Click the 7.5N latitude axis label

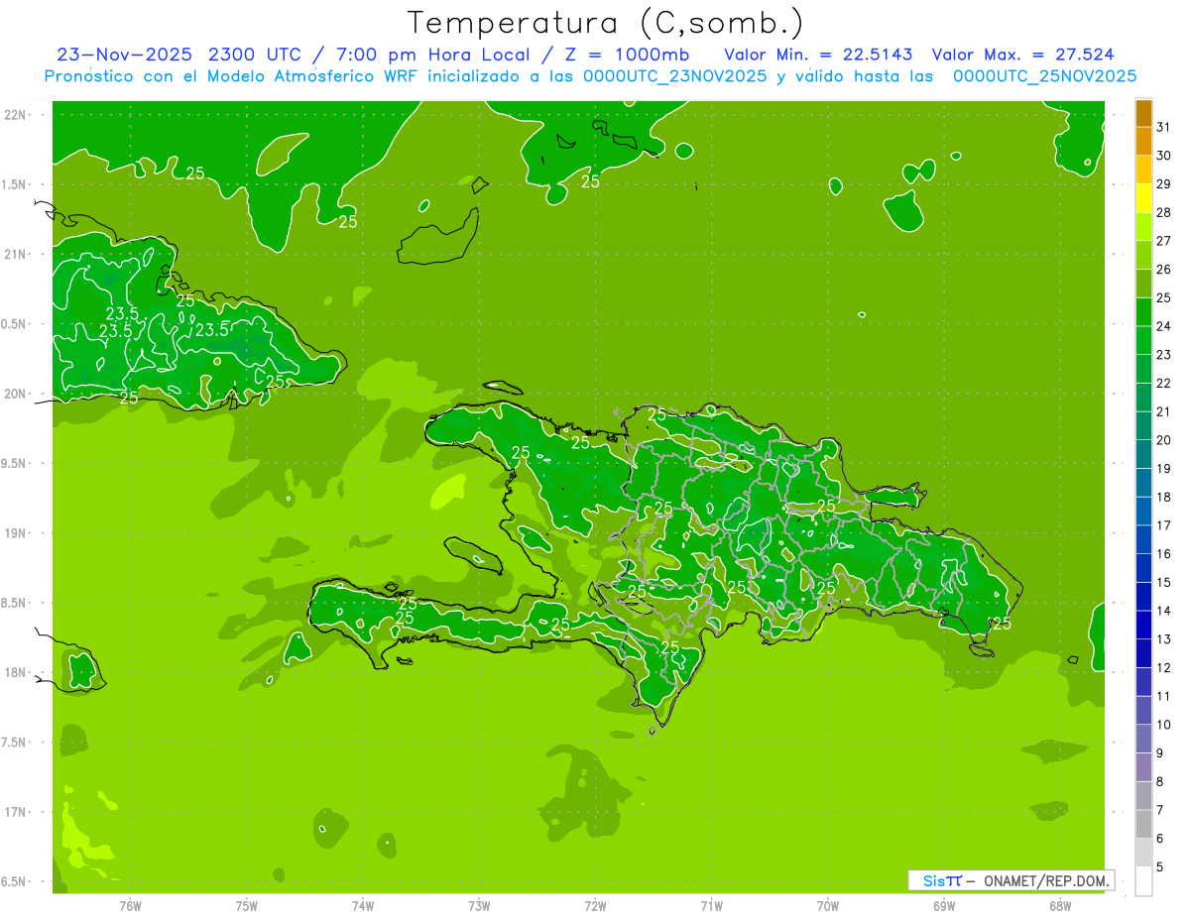[15, 743]
